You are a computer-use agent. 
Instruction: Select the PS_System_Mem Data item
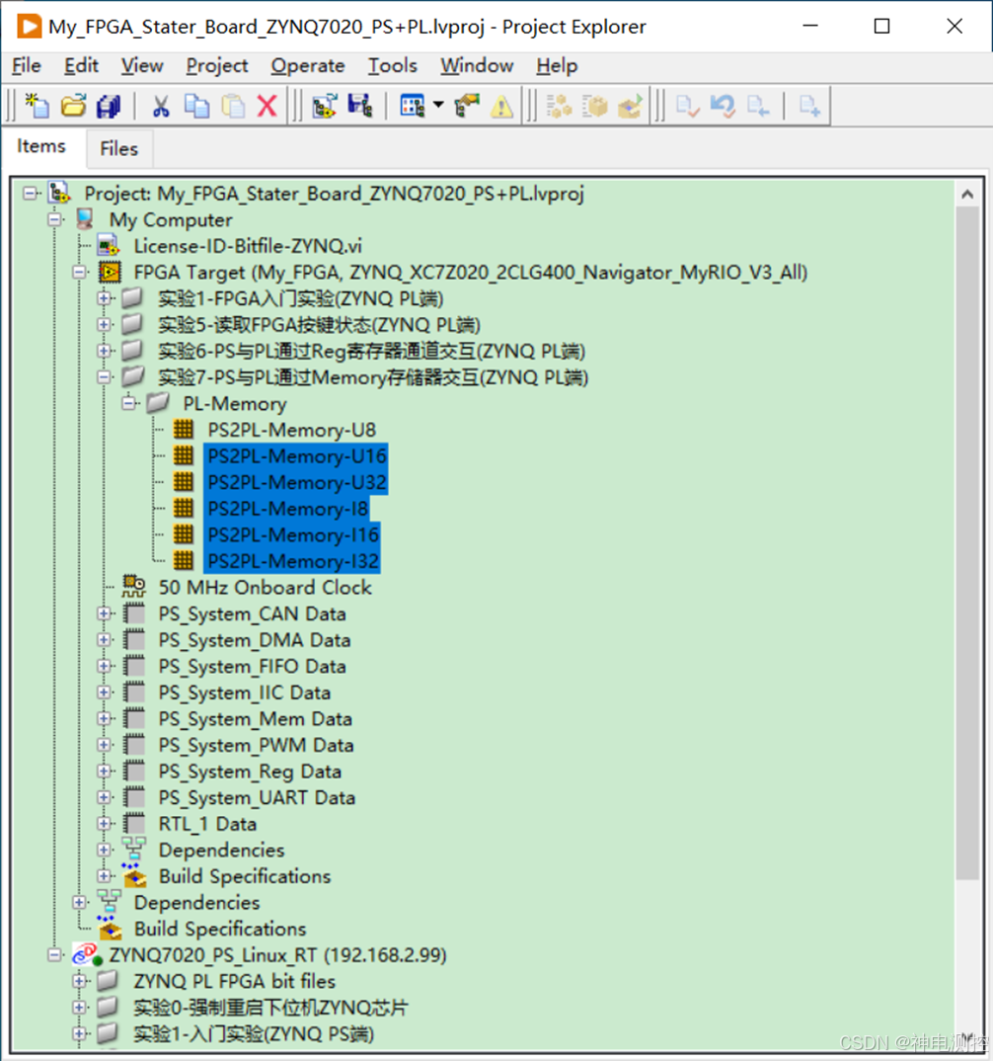click(x=255, y=718)
